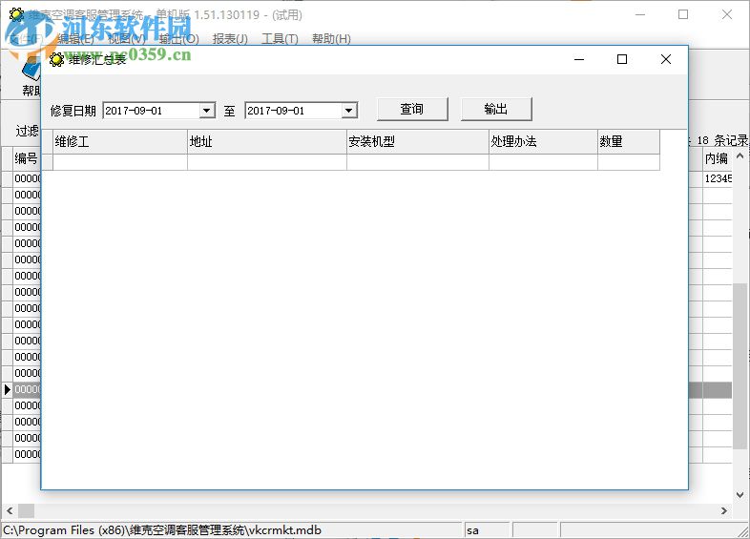This screenshot has width=750, height=539.
Task: Close the main application window
Action: [x=726, y=15]
